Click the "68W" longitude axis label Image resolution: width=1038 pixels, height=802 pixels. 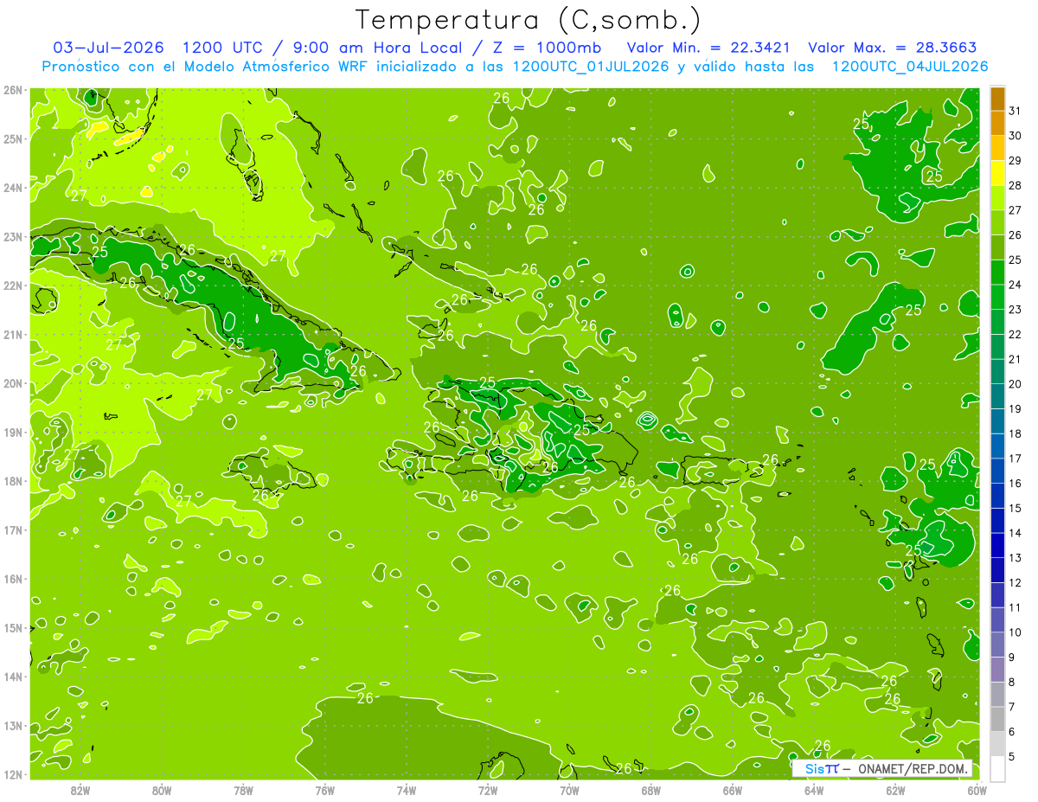pos(651,790)
